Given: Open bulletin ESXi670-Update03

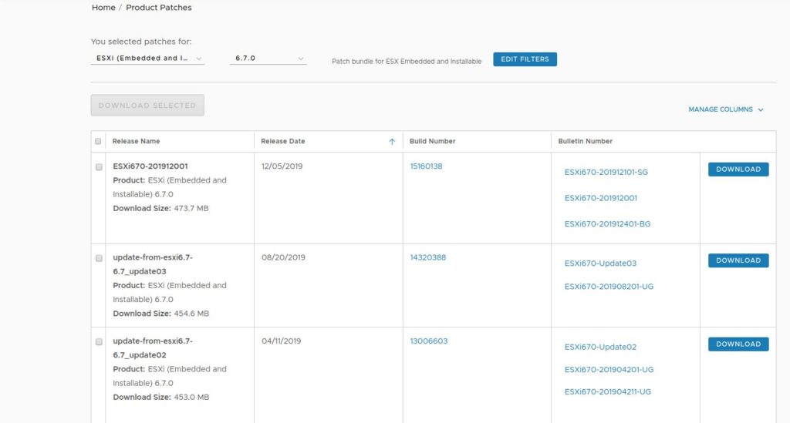Looking at the screenshot, I should click(x=600, y=263).
